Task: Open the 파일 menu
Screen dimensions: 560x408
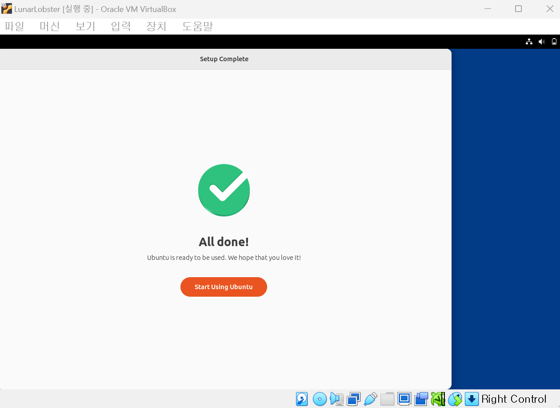Action: [x=14, y=26]
